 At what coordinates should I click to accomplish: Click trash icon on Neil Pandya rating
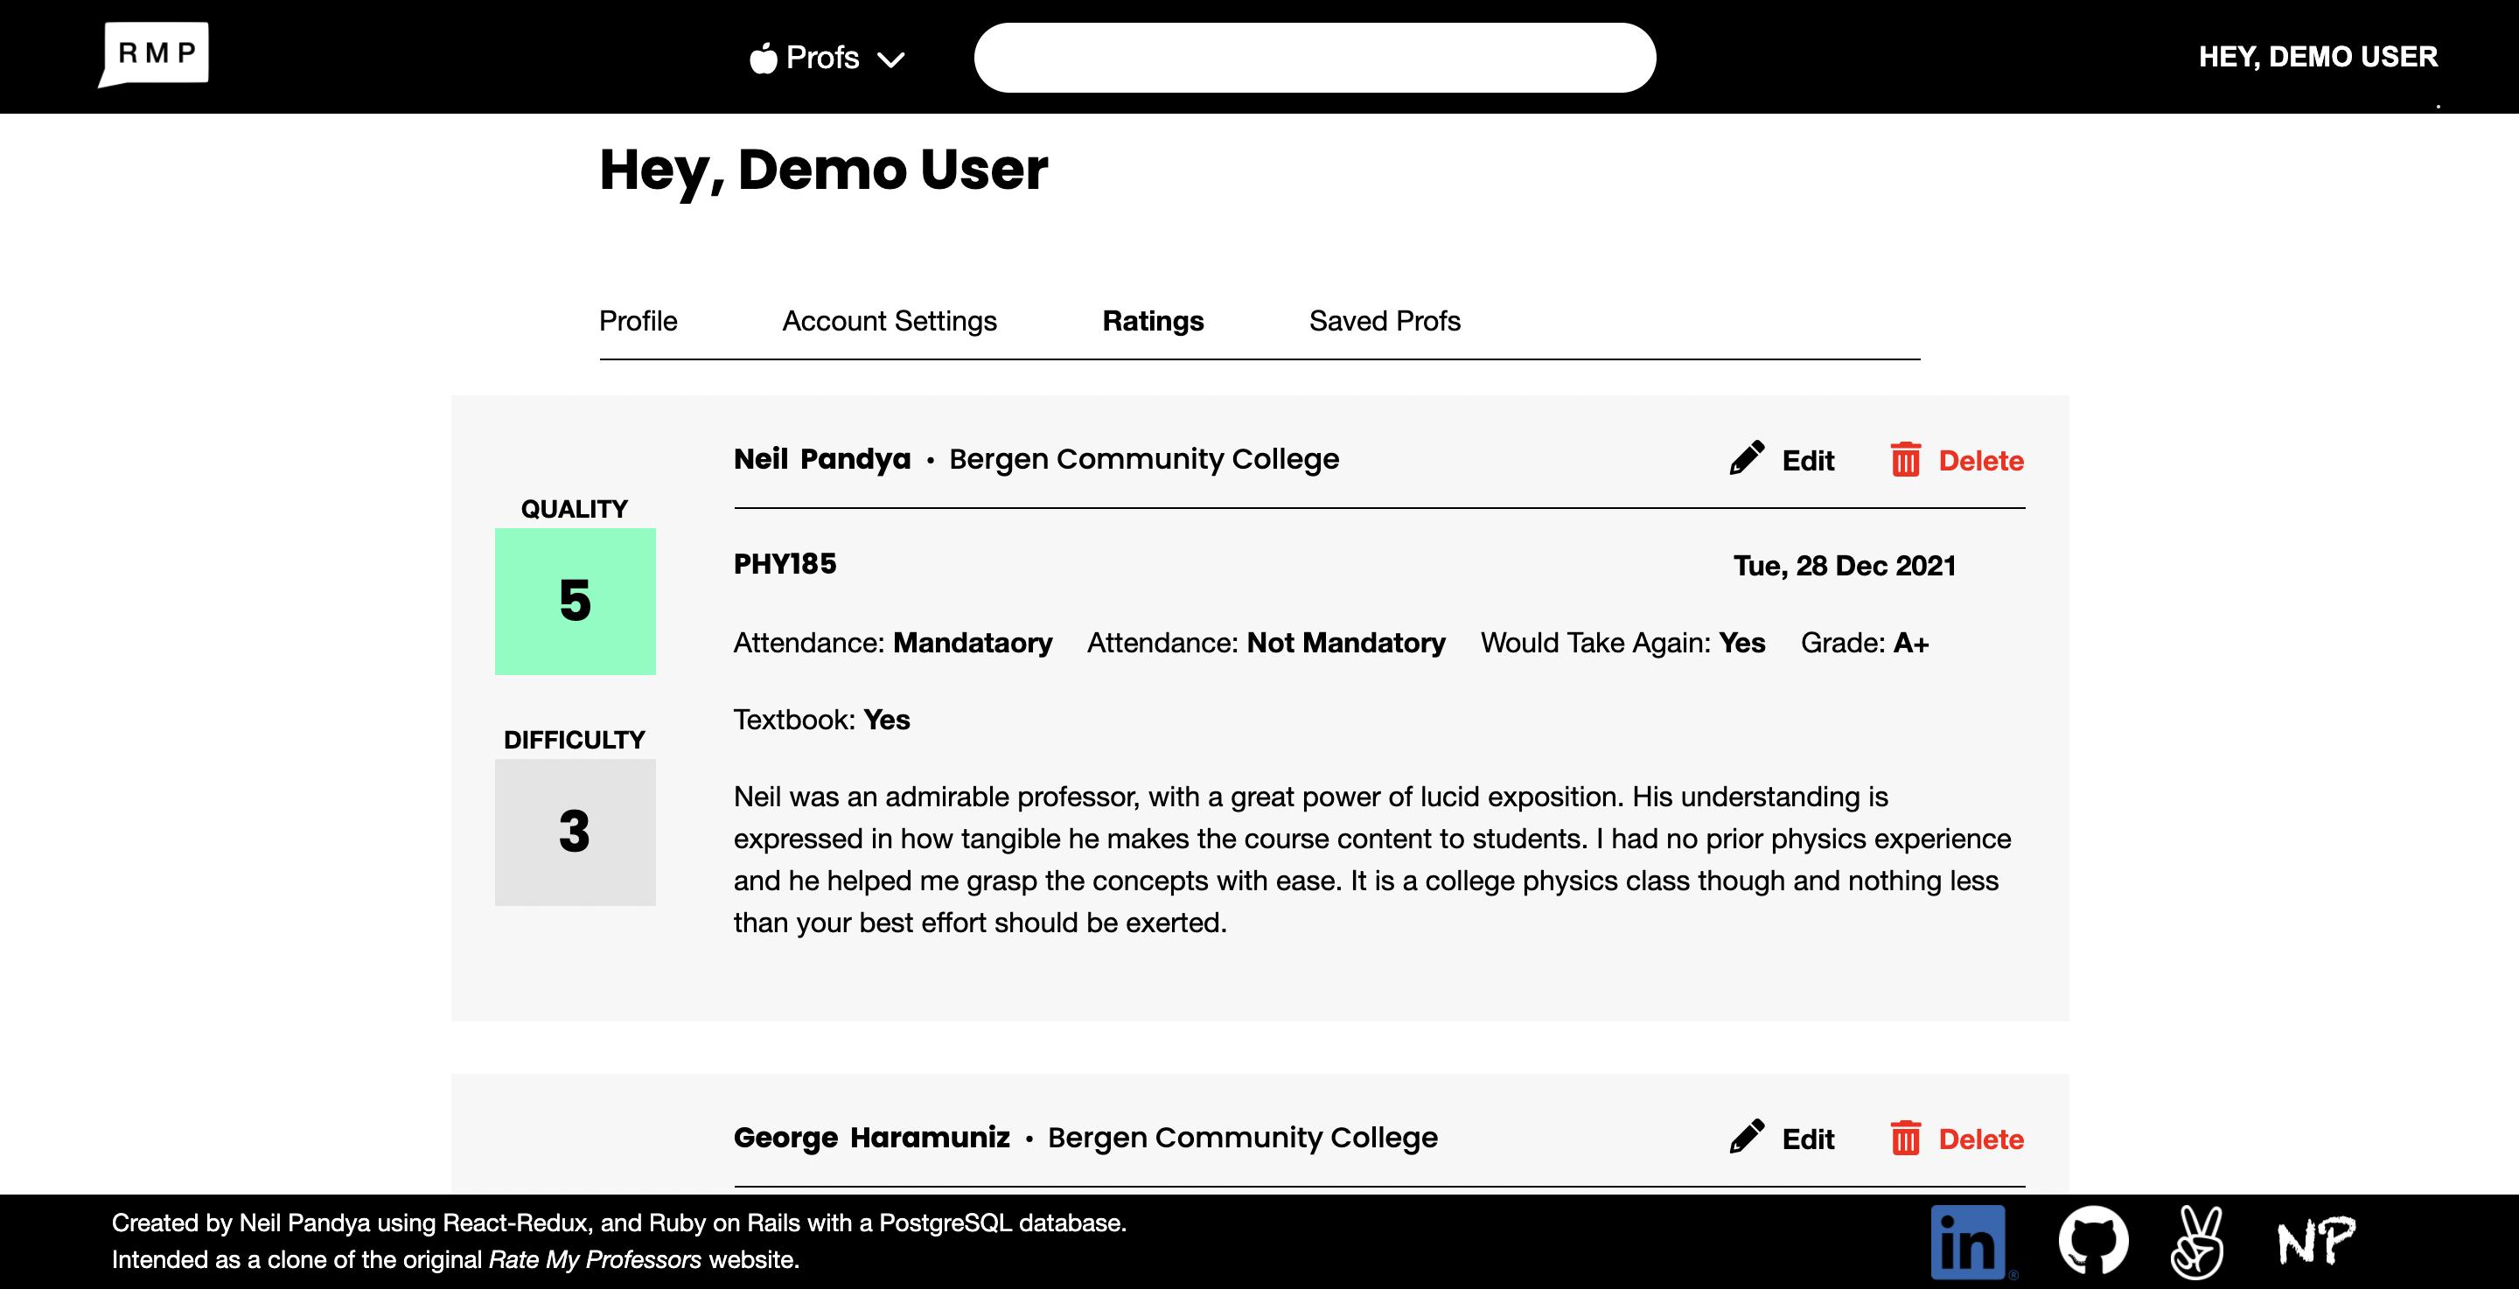point(1905,459)
